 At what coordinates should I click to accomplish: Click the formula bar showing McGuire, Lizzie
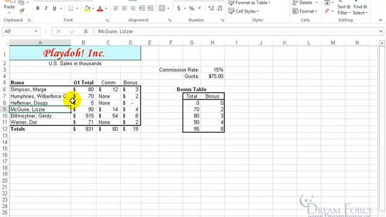coord(236,31)
